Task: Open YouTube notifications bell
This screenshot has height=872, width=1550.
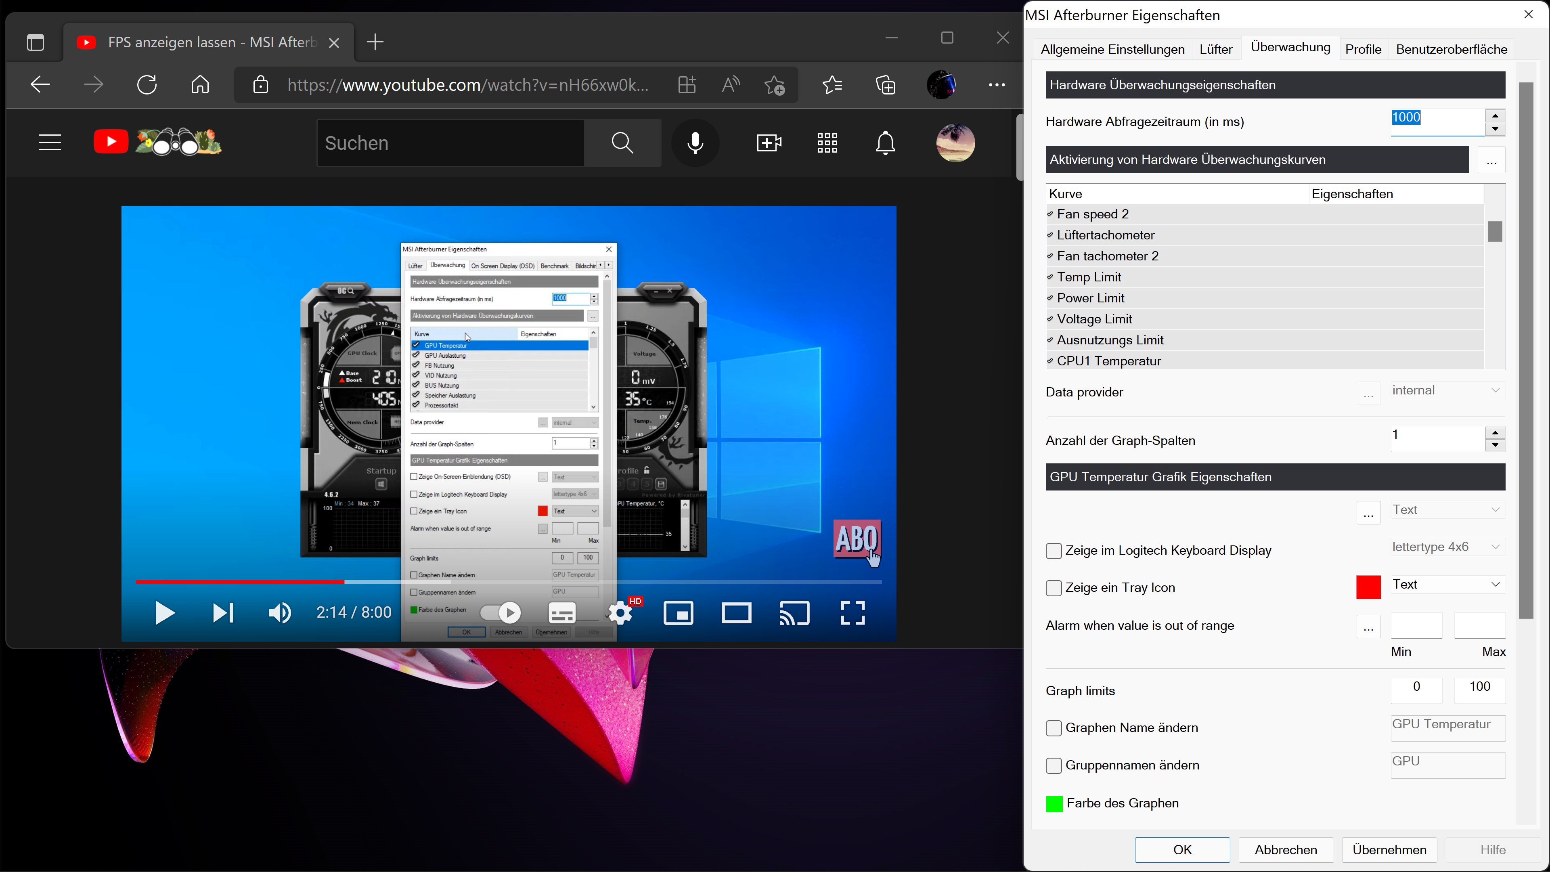Action: click(x=885, y=143)
